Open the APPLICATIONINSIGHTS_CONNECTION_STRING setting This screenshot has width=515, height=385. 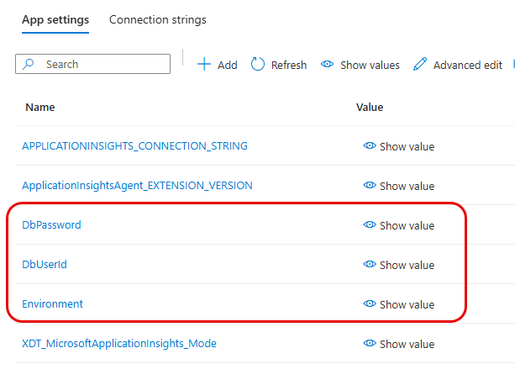(134, 146)
